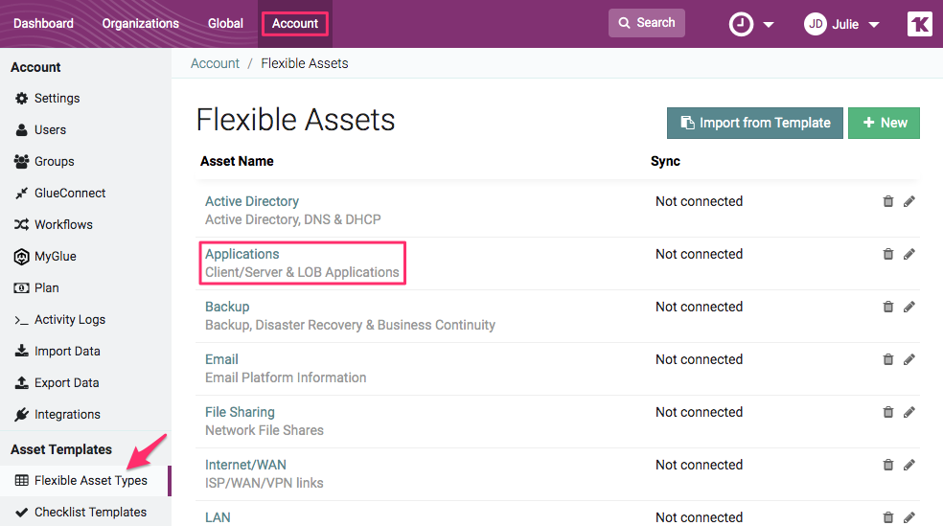943x526 pixels.
Task: Switch to the Global tab
Action: [225, 23]
